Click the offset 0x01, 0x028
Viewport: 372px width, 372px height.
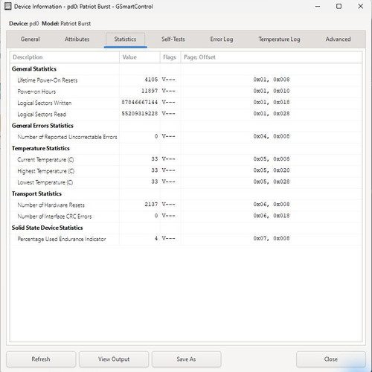pyautogui.click(x=272, y=114)
